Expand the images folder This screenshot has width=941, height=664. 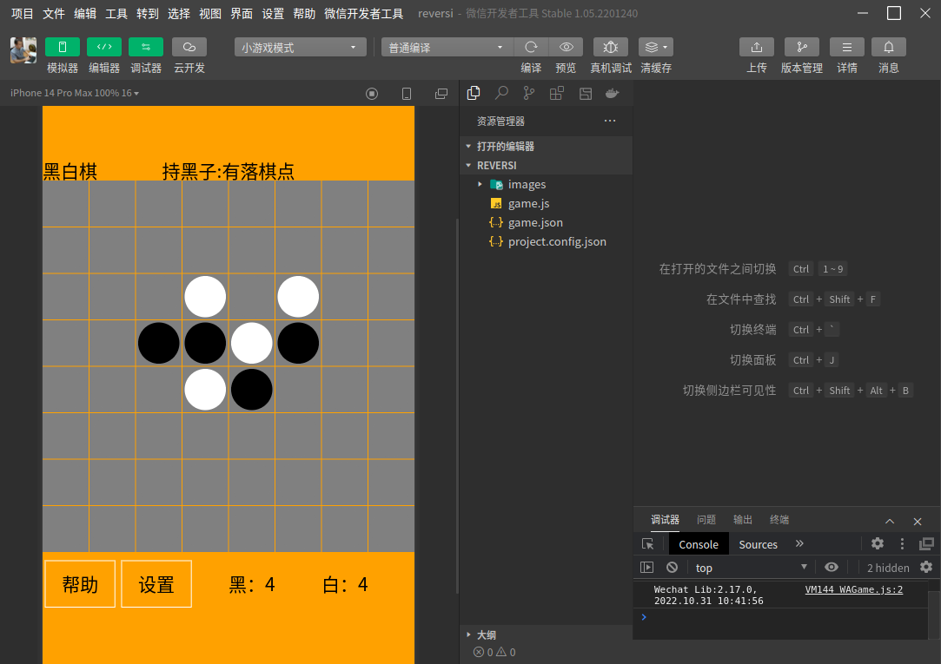(x=480, y=184)
